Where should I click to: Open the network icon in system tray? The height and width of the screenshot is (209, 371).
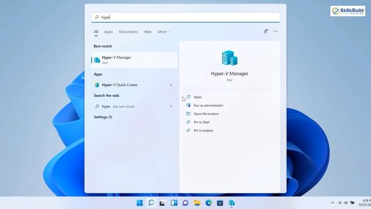coord(340,203)
